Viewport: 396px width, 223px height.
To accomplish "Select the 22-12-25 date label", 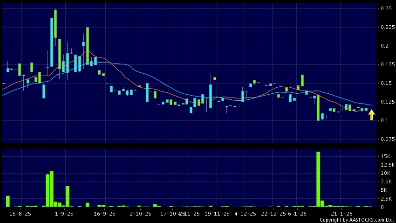I will pyautogui.click(x=273, y=213).
